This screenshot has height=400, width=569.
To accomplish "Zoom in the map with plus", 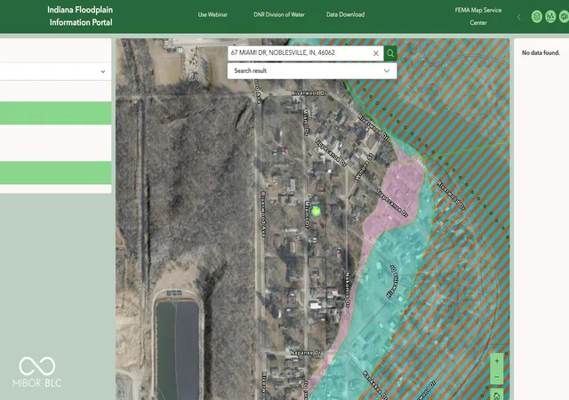I will [x=497, y=361].
